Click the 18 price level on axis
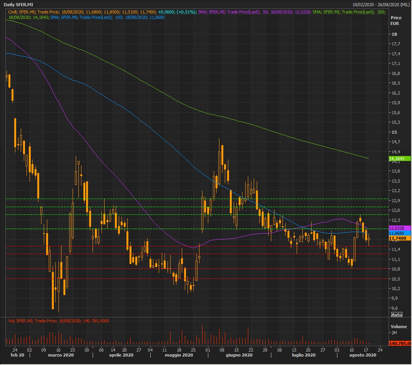Image resolution: width=412 pixels, height=365 pixels. 394,34
